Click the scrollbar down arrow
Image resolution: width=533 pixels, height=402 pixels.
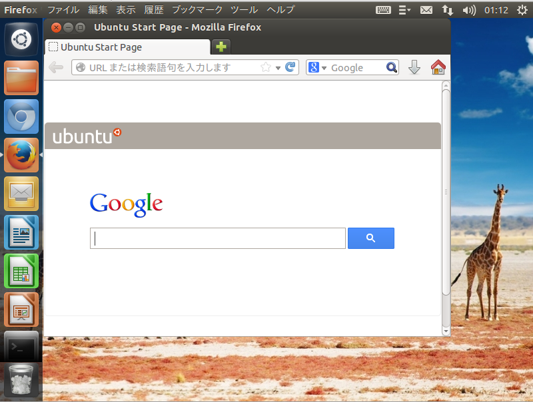point(446,331)
